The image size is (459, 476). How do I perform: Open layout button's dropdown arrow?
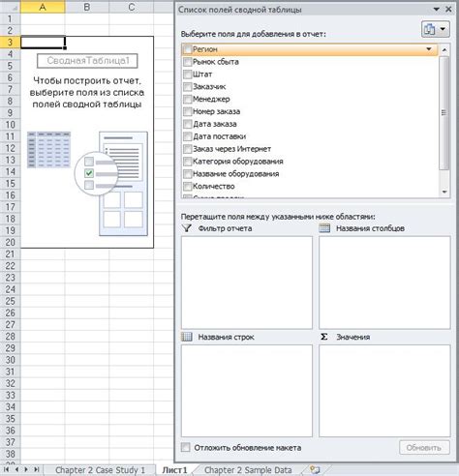(443, 29)
